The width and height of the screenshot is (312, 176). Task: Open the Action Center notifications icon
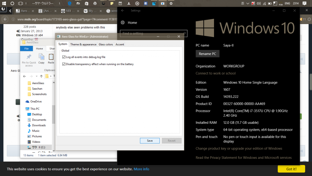pyautogui.click(x=305, y=3)
